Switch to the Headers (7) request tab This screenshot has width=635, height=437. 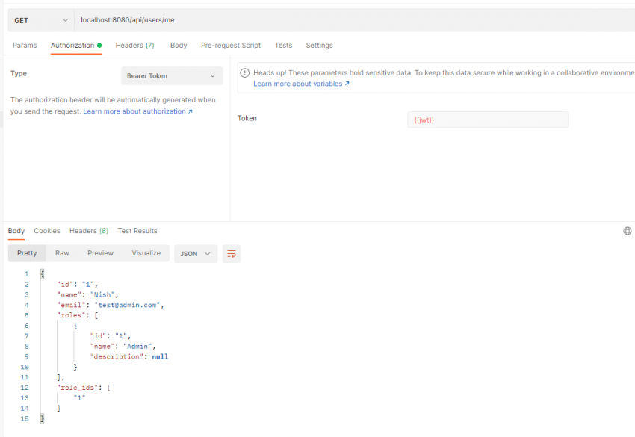134,45
